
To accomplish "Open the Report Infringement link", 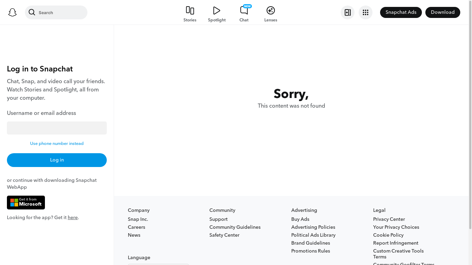I will pyautogui.click(x=396, y=243).
